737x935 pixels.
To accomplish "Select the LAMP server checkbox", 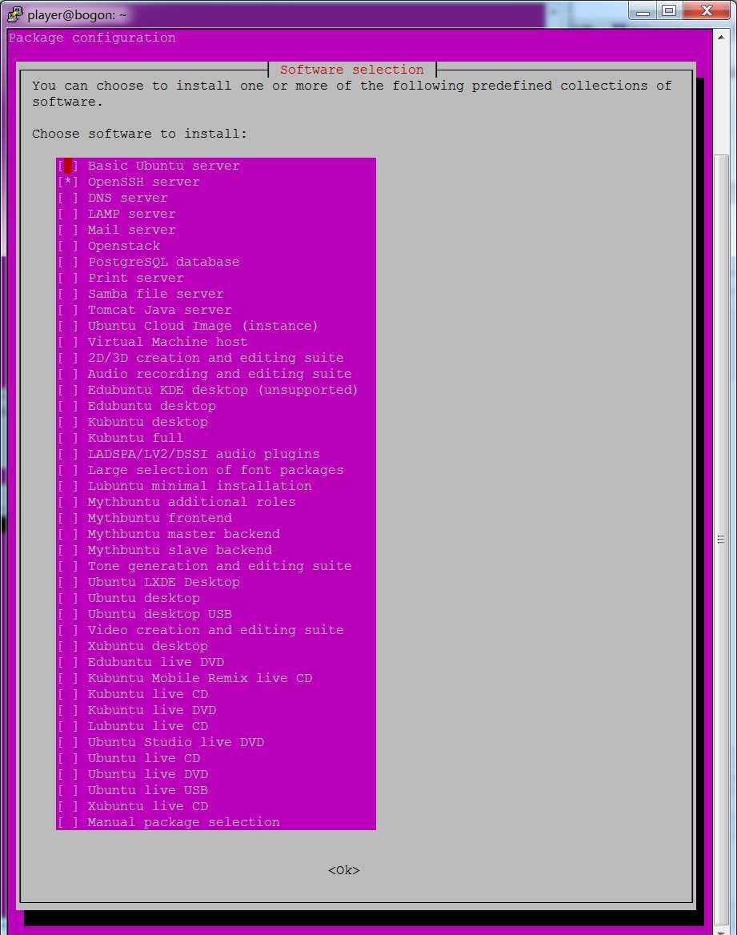I will (x=68, y=214).
